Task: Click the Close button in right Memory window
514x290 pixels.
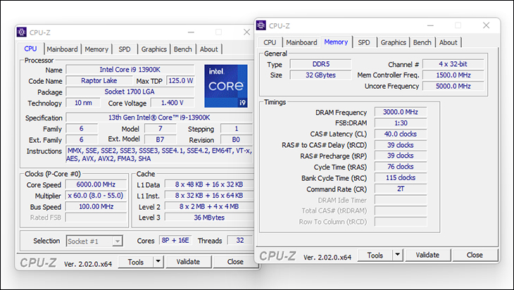Action: pyautogui.click(x=475, y=255)
